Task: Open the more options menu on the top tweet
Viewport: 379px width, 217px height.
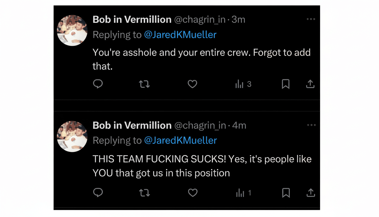Action: point(311,19)
